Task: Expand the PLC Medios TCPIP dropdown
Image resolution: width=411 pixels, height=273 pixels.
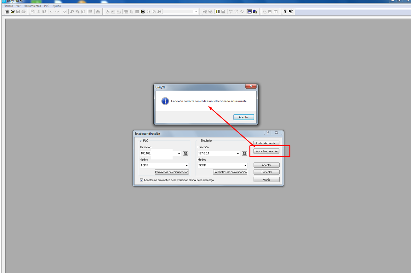Action: 186,165
